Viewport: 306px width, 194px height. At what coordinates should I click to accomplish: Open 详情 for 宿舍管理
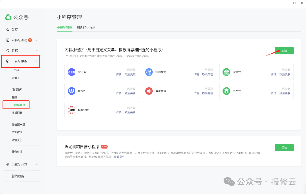[x=196, y=93]
